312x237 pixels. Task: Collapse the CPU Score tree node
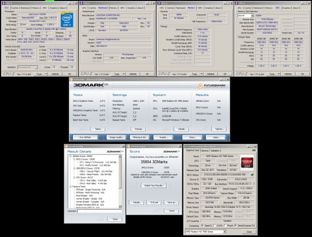pos(74,178)
